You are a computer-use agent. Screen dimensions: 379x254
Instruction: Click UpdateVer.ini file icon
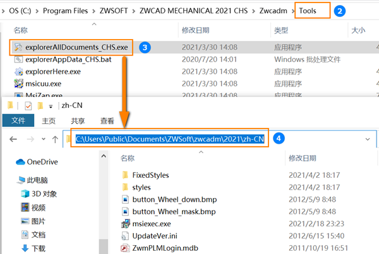point(125,236)
